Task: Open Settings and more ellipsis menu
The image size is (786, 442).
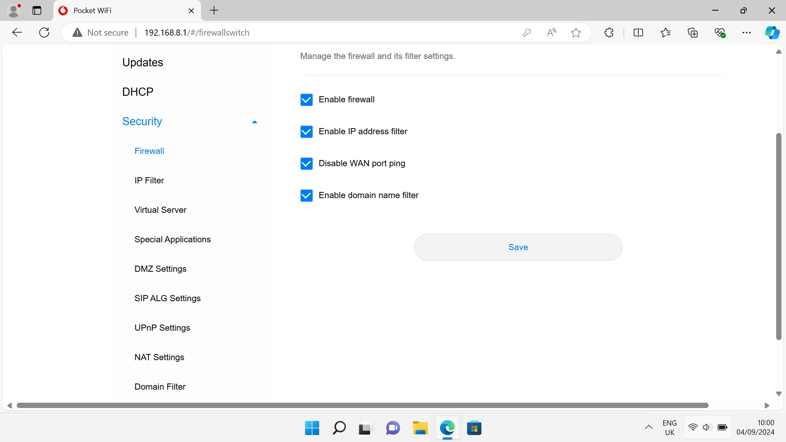Action: (747, 33)
